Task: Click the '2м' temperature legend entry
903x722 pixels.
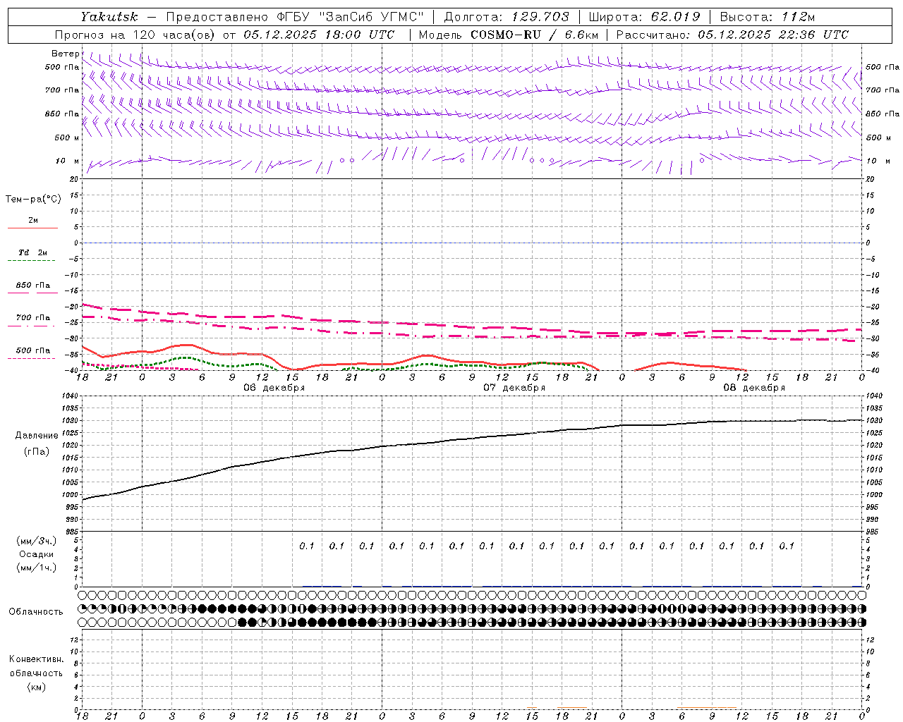Action: [x=33, y=220]
